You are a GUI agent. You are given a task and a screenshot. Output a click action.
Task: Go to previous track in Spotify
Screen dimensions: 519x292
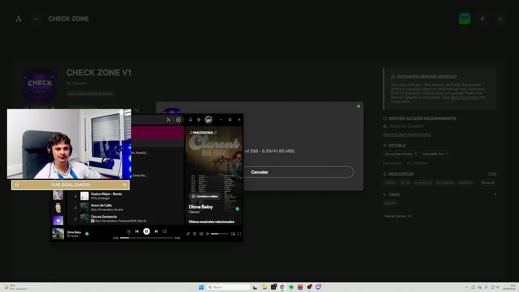137,231
